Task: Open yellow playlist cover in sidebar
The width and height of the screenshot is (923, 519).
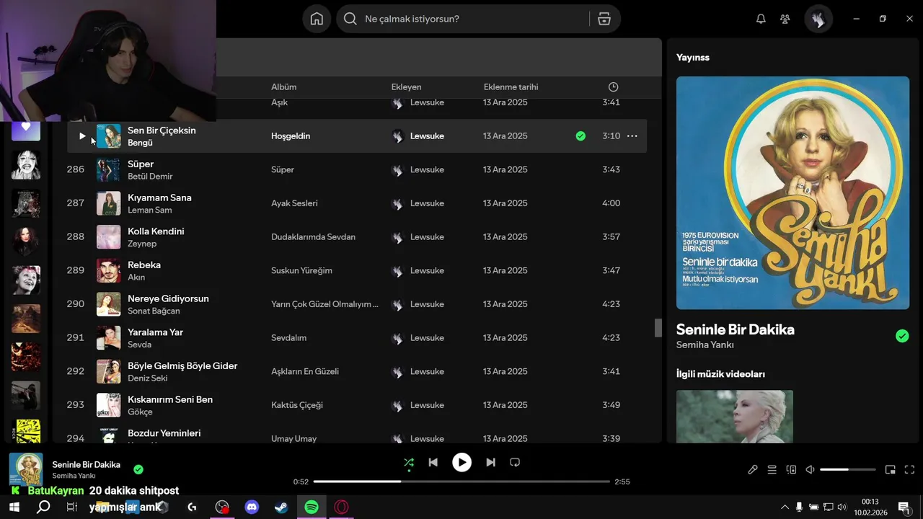Action: (26, 431)
